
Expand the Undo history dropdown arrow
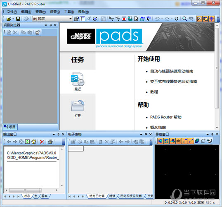pyautogui.click(x=162, y=19)
